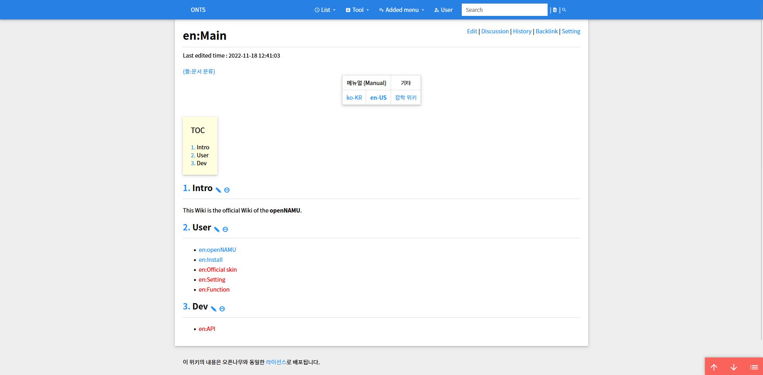Edit the User section via pencil icon
Viewport: 763px width, 375px height.
pyautogui.click(x=216, y=229)
